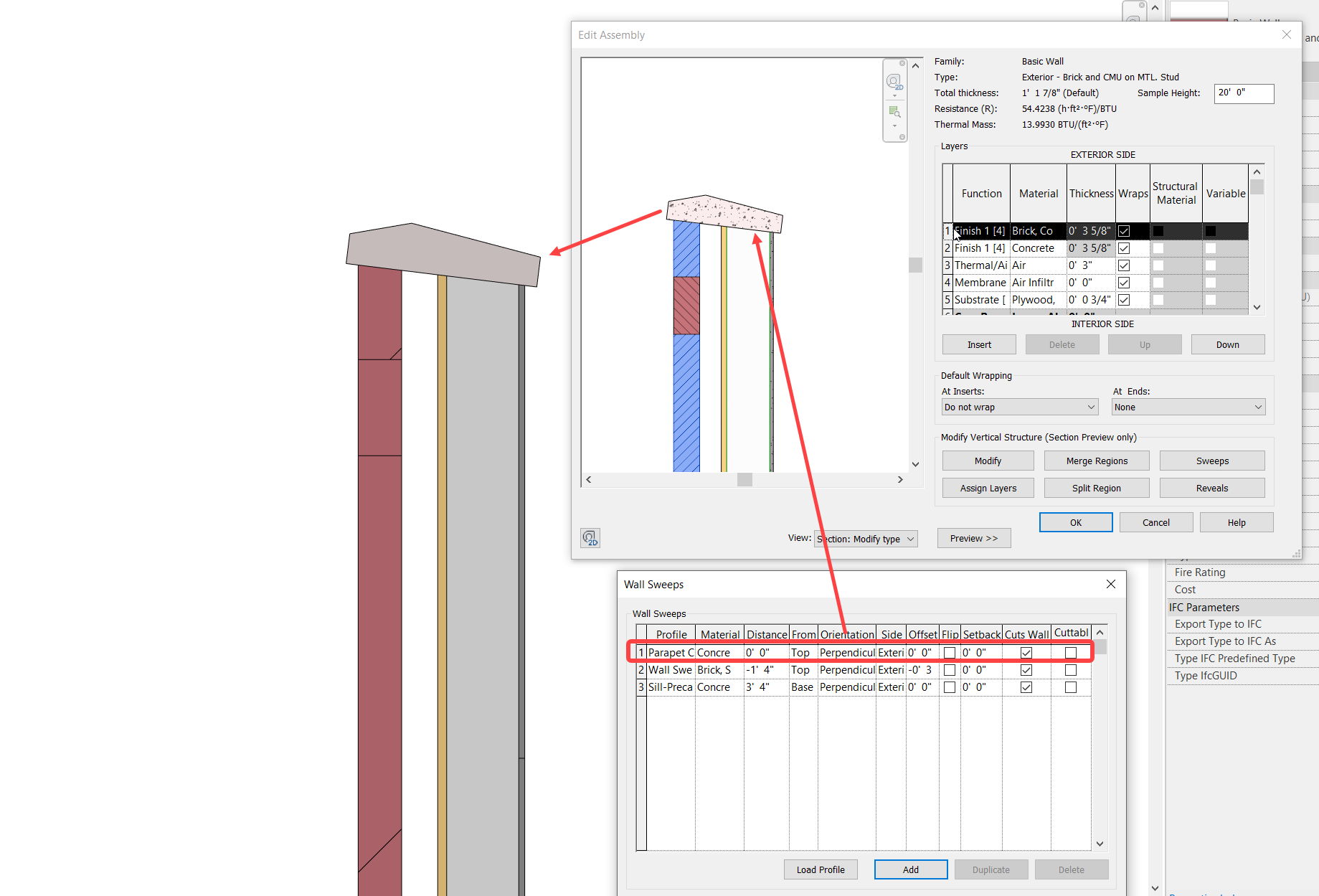Click the Layers list scrollbar down arrow
This screenshot has width=1319, height=896.
click(x=1257, y=307)
